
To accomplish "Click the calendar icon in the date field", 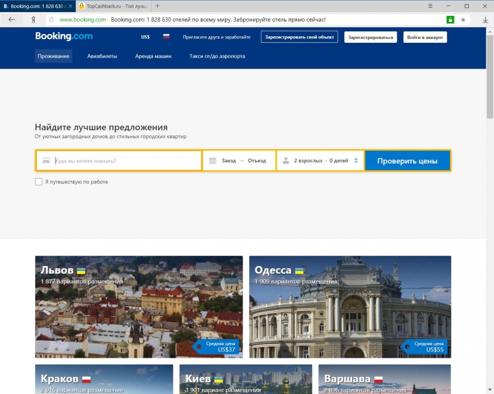I will point(212,161).
